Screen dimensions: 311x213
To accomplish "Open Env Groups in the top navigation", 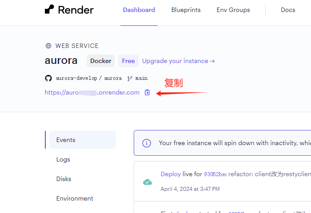I will click(233, 10).
